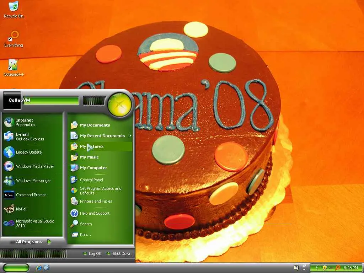
Task: Click the Shut Down button
Action: 119,253
